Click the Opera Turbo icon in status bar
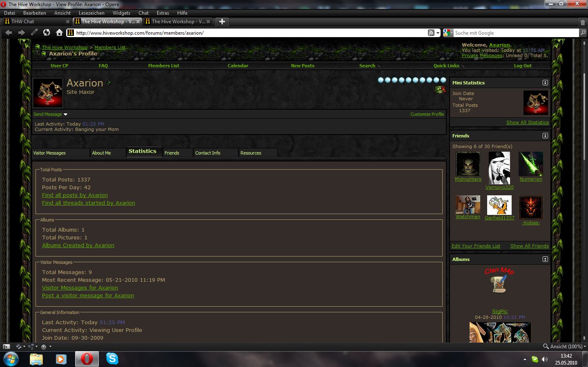This screenshot has height=367, width=588. click(x=44, y=347)
